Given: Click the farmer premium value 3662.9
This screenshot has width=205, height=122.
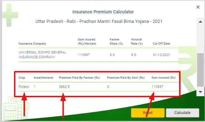Looking at the screenshot, I should click(x=64, y=87).
